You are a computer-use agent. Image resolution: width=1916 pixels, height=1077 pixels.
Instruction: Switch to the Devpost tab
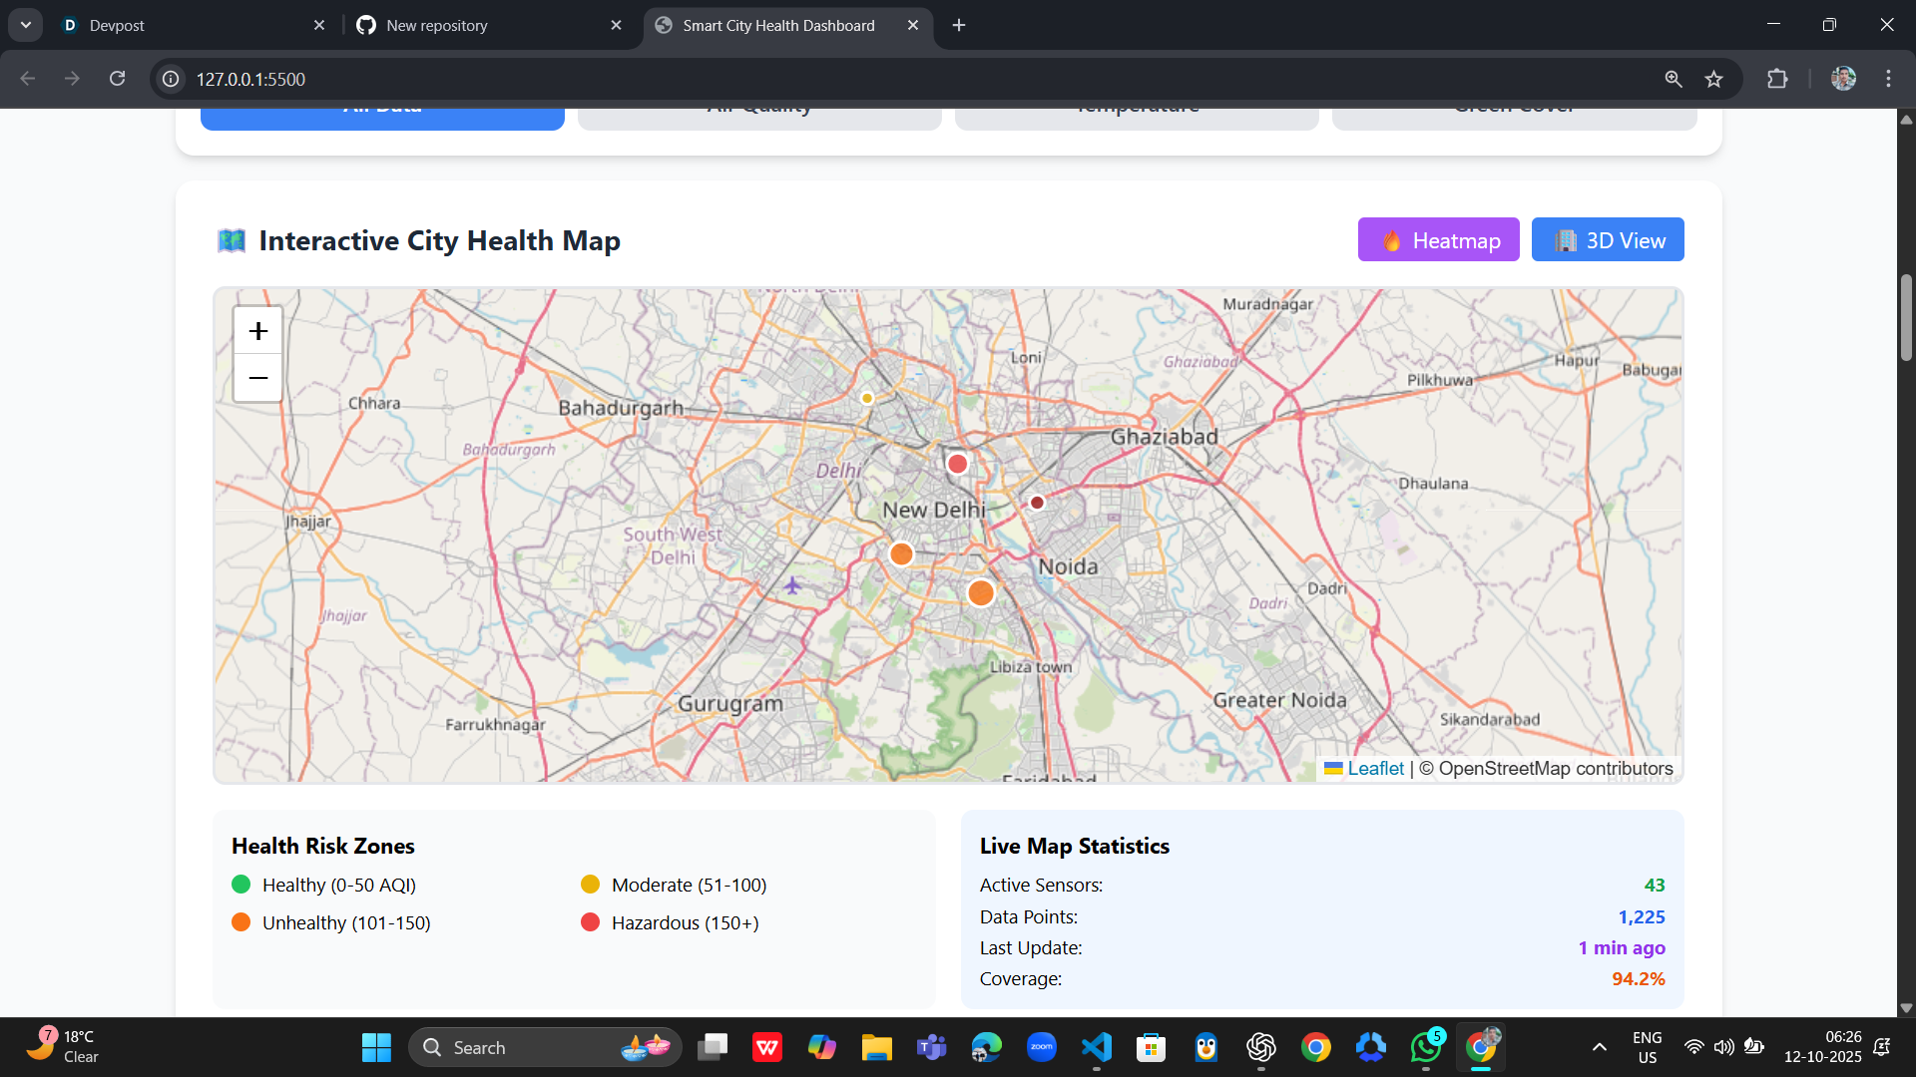click(180, 25)
